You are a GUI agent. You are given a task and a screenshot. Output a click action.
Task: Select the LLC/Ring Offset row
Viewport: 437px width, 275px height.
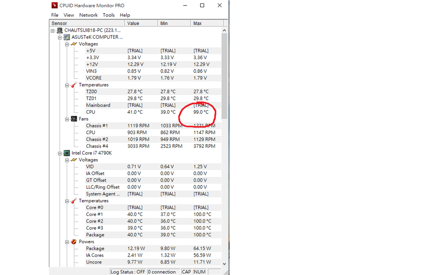153,187
